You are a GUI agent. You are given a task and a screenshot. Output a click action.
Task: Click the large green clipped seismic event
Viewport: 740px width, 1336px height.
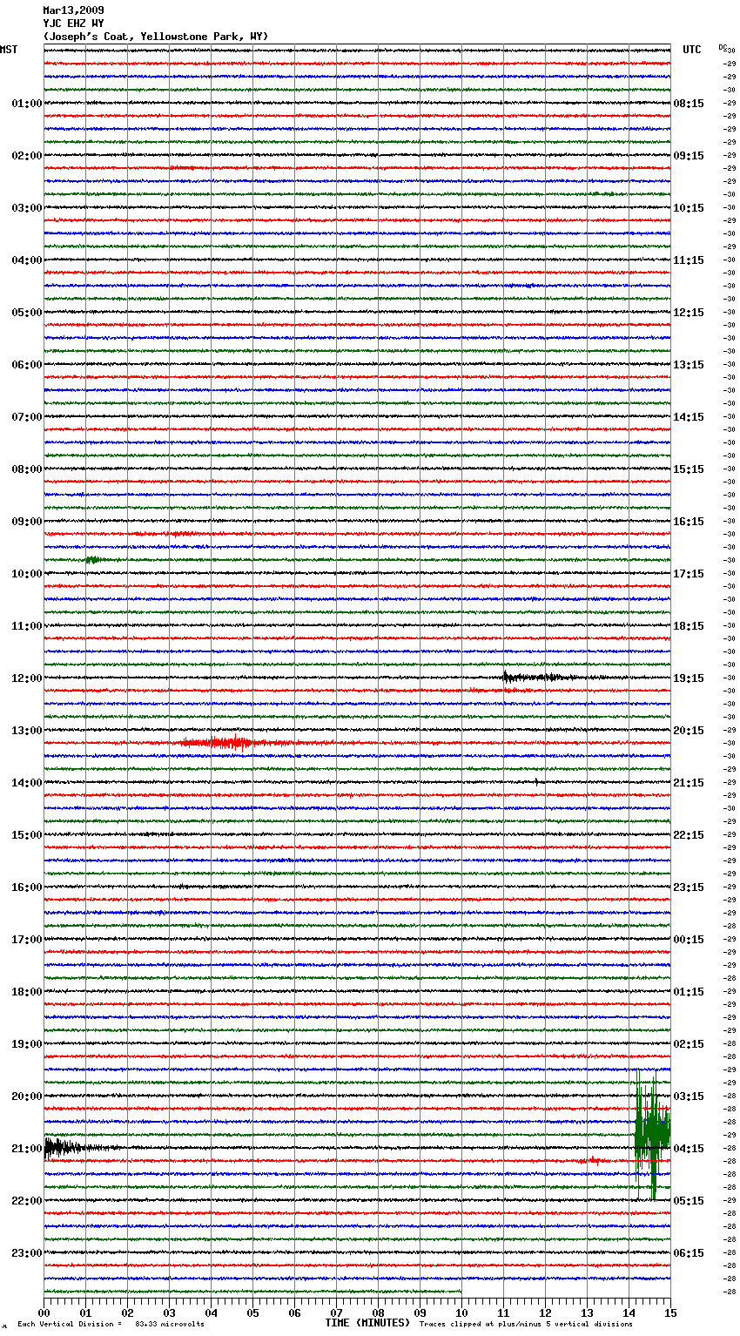click(652, 1135)
